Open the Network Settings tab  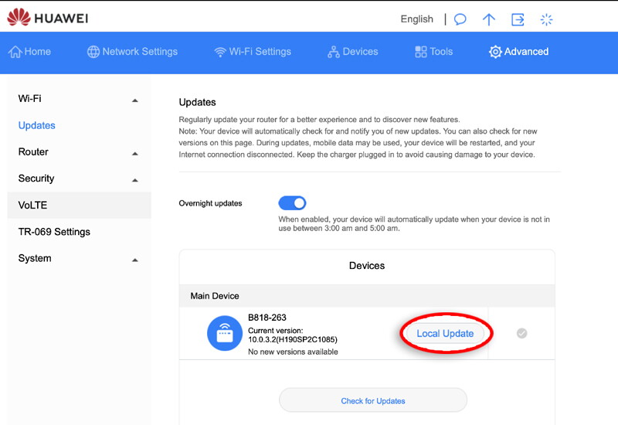(x=132, y=52)
